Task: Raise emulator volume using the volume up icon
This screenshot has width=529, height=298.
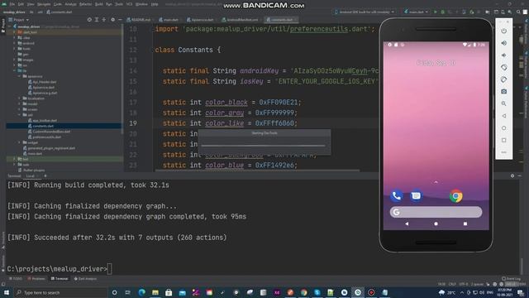Action: coord(503,43)
